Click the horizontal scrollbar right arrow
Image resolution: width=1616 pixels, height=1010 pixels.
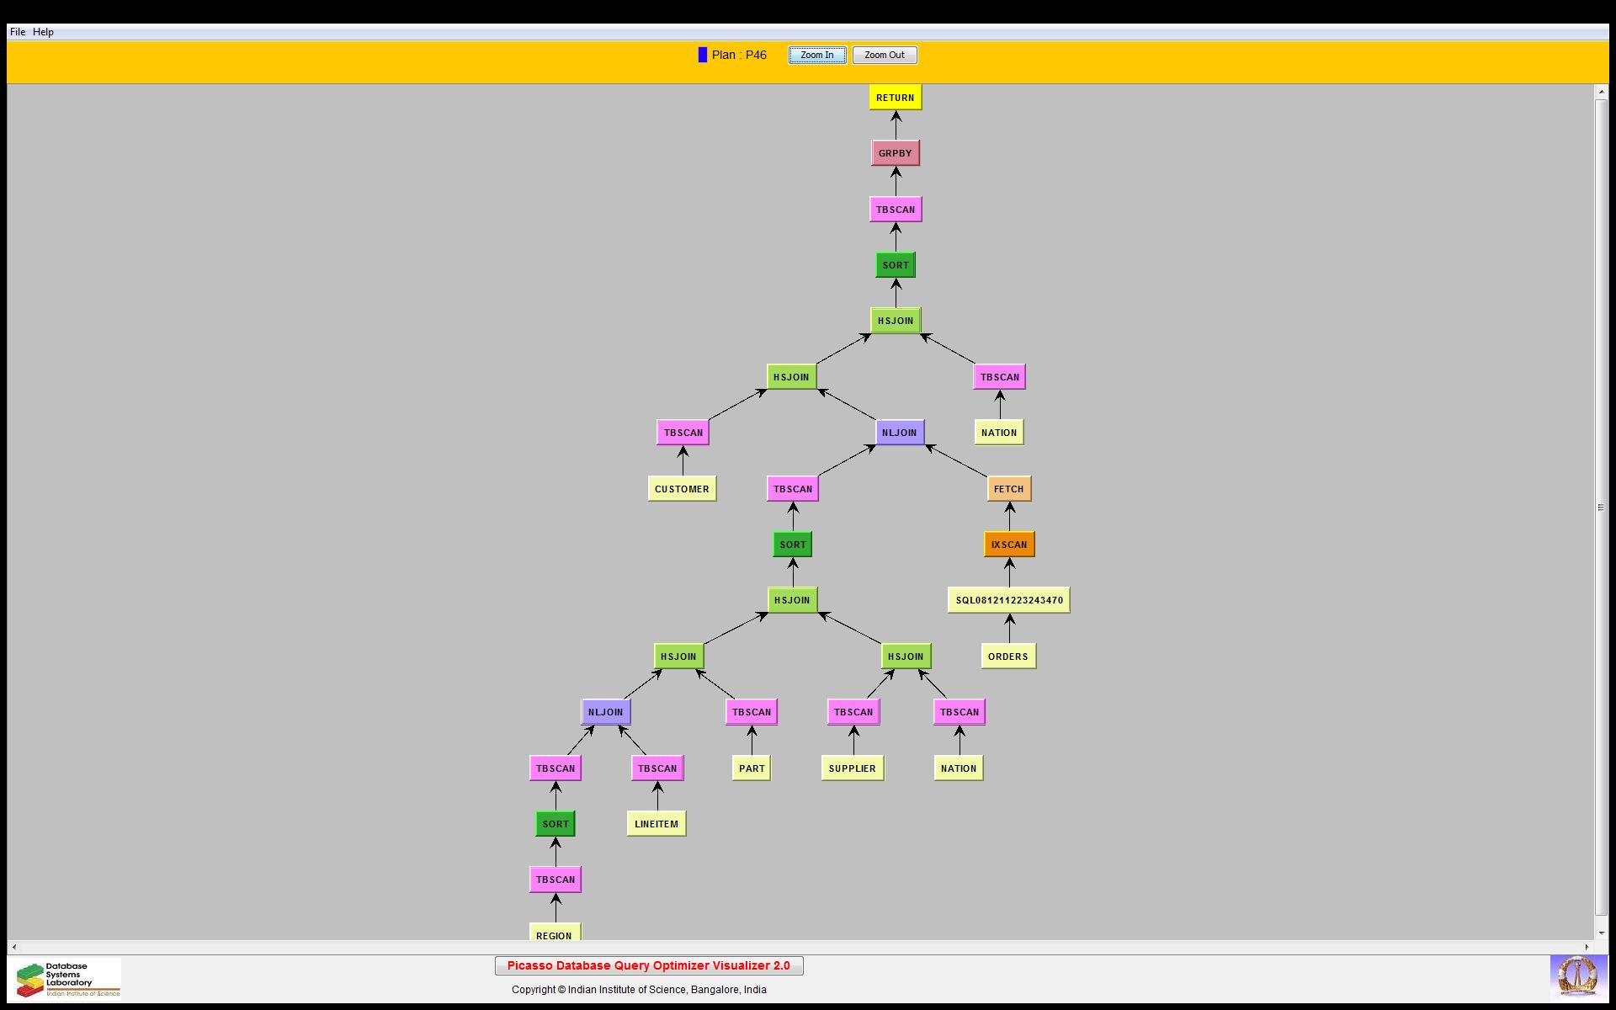pyautogui.click(x=1587, y=947)
